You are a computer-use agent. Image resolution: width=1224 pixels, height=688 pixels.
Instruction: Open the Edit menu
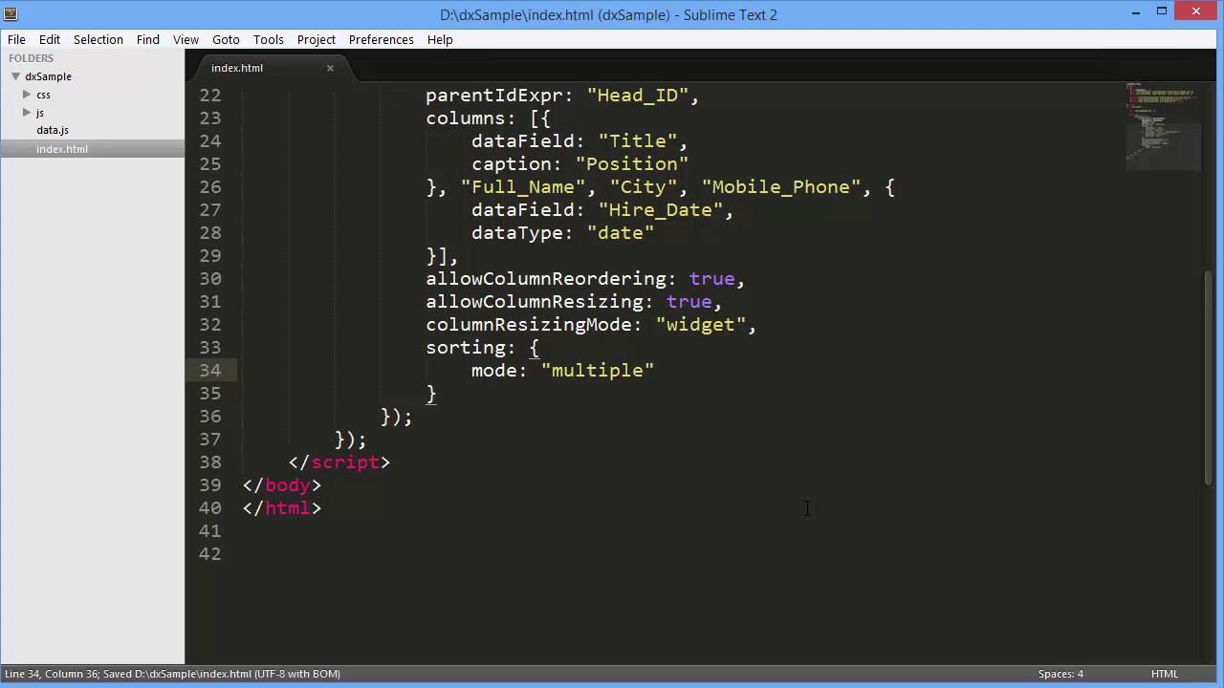(50, 39)
